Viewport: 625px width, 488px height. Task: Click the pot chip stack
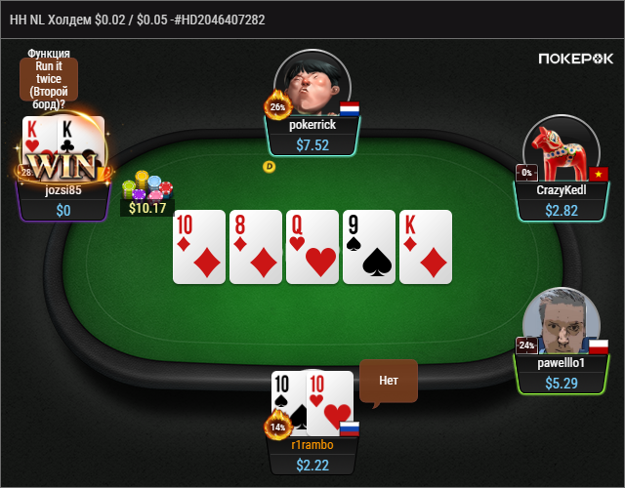point(147,185)
